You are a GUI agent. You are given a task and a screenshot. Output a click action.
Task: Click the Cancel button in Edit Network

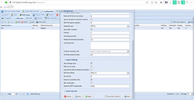67,97
